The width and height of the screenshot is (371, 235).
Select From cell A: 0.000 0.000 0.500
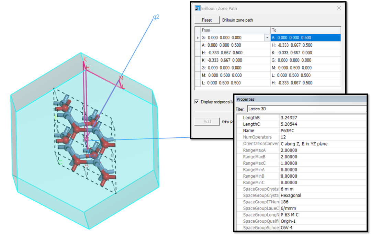235,45
